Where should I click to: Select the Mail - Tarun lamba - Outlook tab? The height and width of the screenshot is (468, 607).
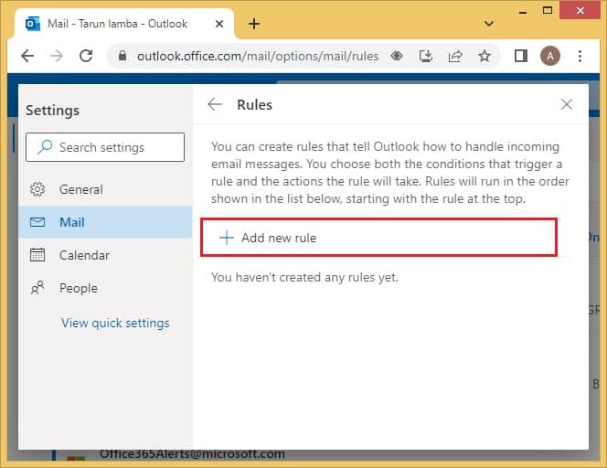point(124,24)
